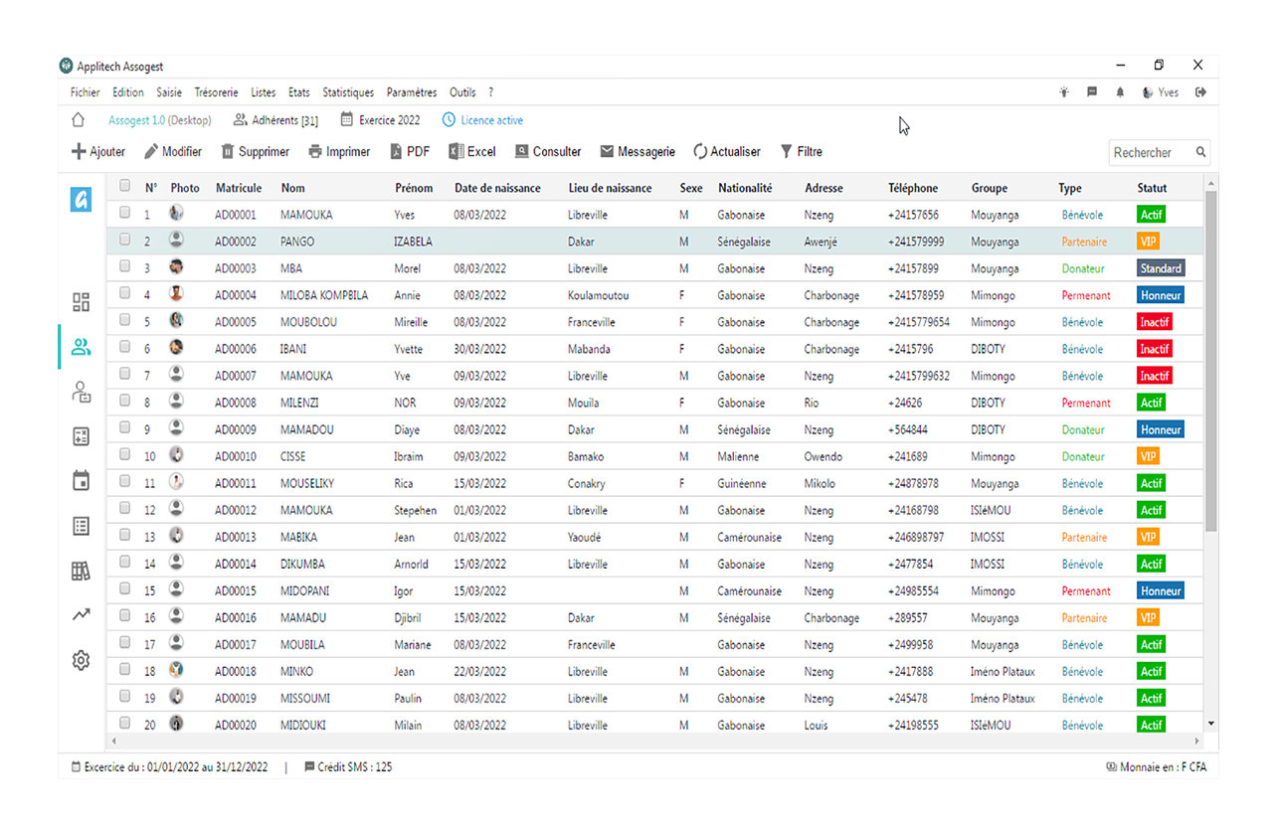
Task: Open the Yves user profile
Action: point(1160,92)
